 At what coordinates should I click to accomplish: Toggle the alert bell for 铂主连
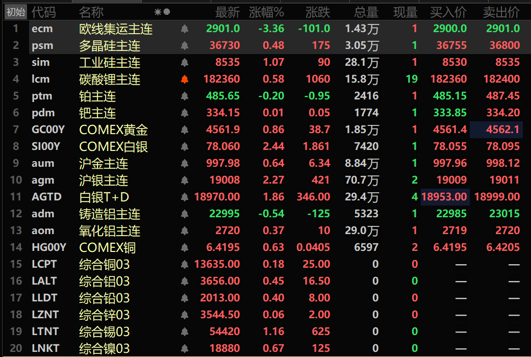[x=185, y=96]
